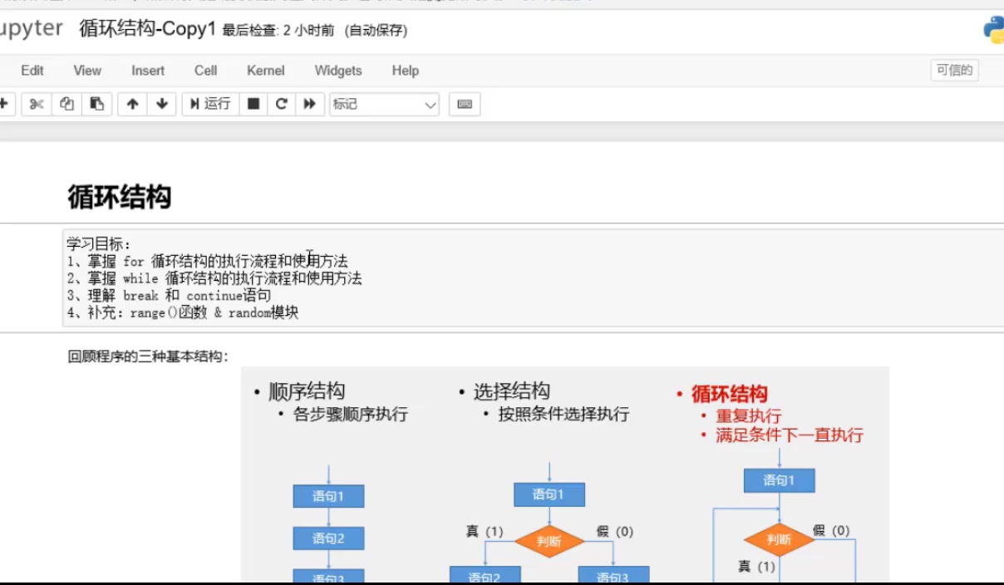Open the Insert menu

[147, 71]
